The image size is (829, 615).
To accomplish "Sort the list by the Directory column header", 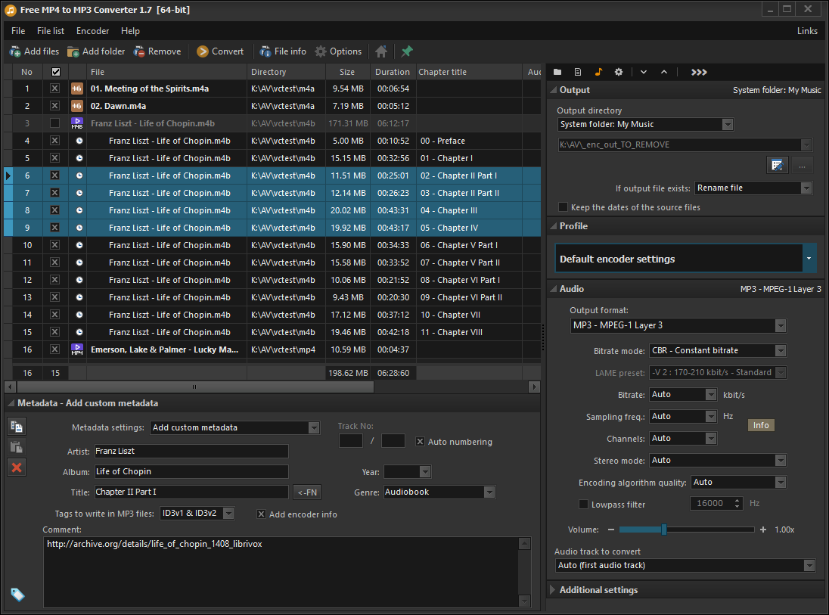I will tap(286, 72).
